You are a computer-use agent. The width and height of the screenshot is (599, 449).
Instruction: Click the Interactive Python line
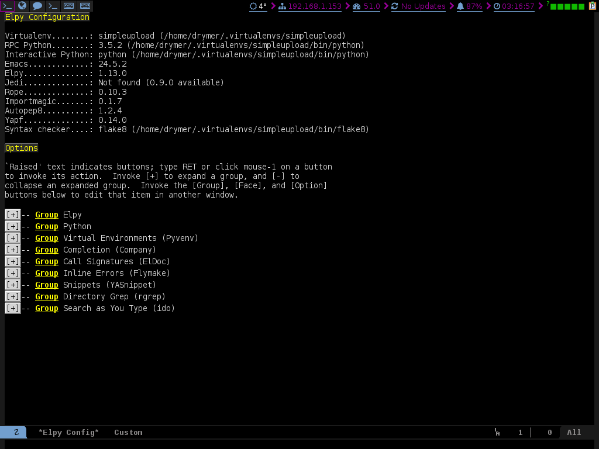coord(187,54)
